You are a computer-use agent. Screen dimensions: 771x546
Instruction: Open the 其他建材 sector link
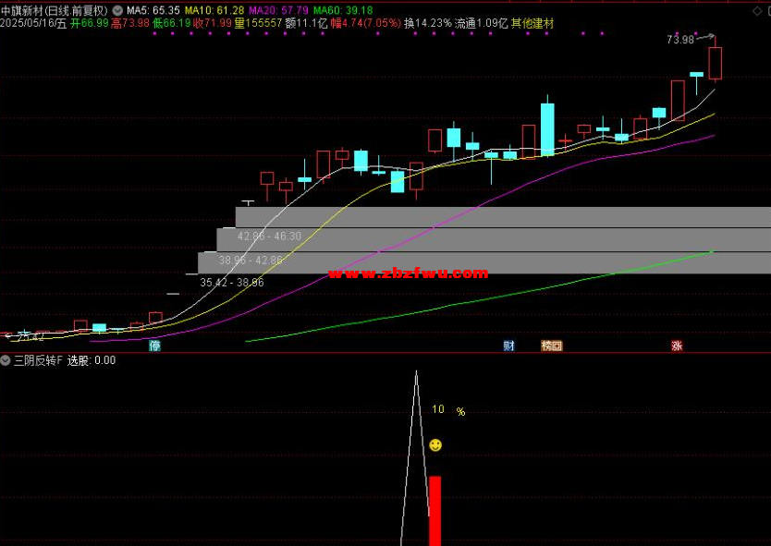532,24
